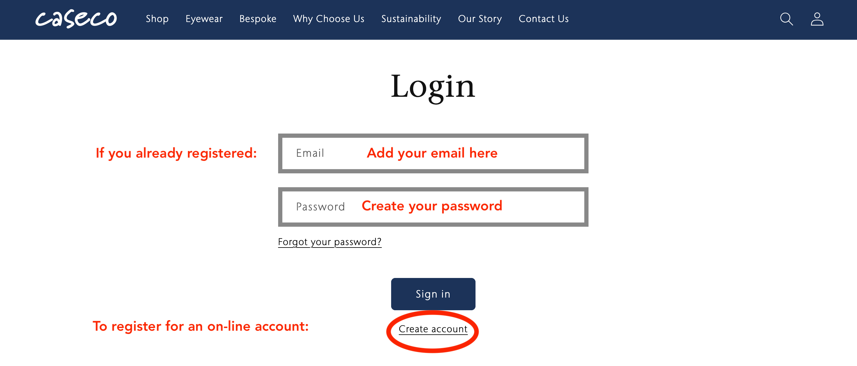Click the 'To register for an on-line account' note
This screenshot has height=366, width=857.
[x=201, y=327]
